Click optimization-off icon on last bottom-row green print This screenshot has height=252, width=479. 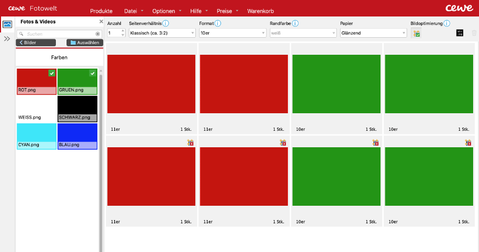click(x=468, y=142)
